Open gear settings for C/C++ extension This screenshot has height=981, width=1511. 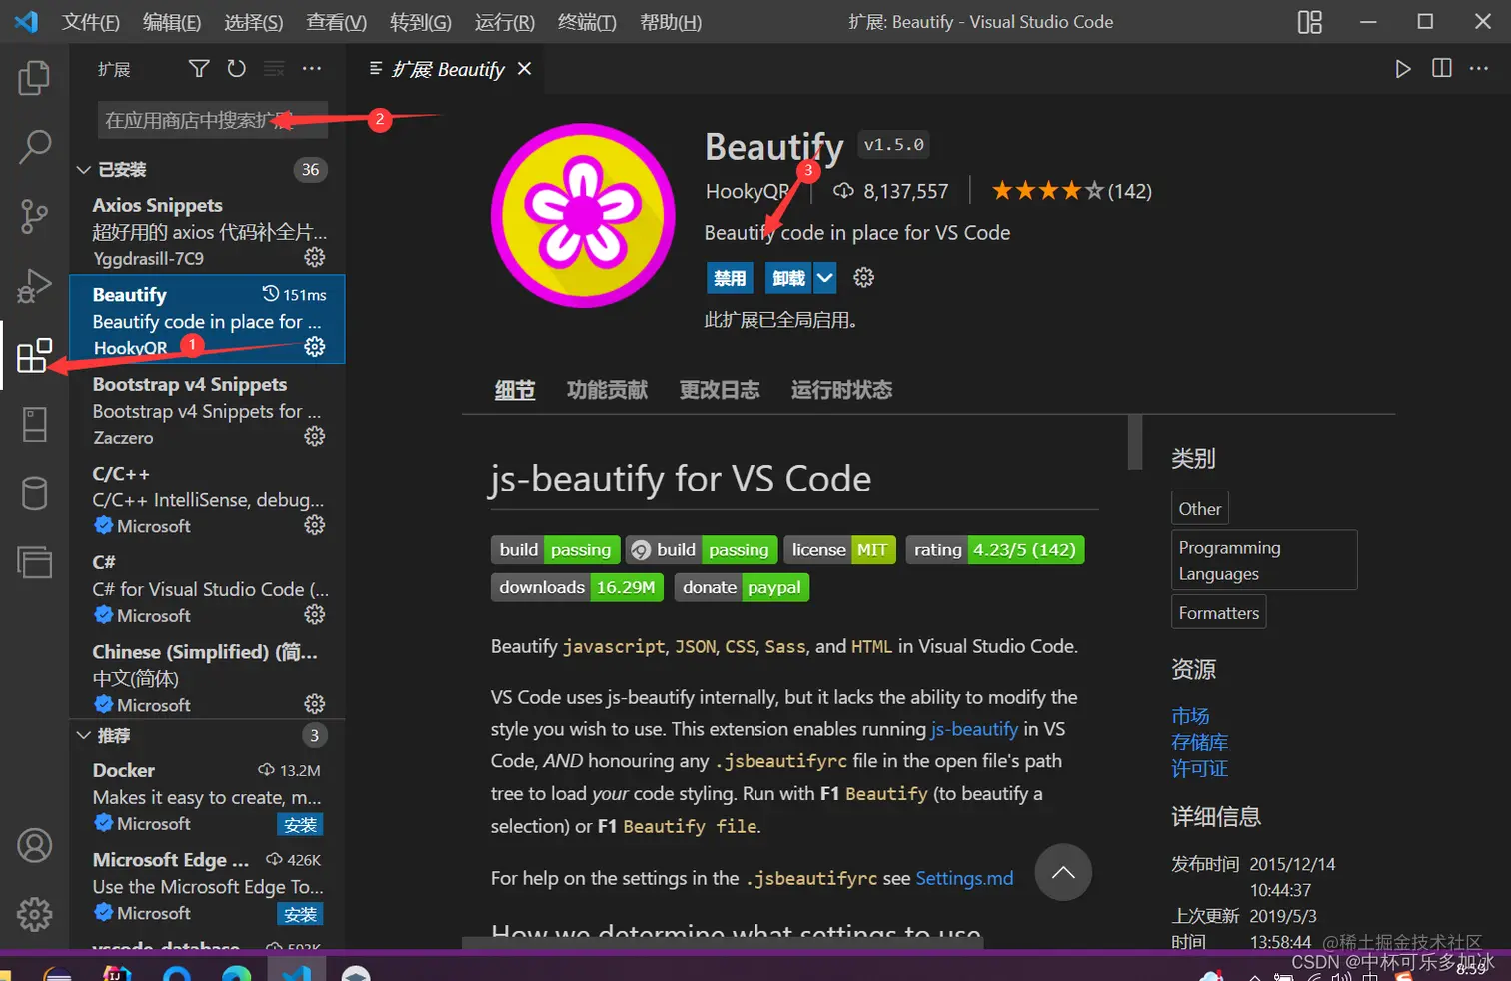(x=315, y=525)
